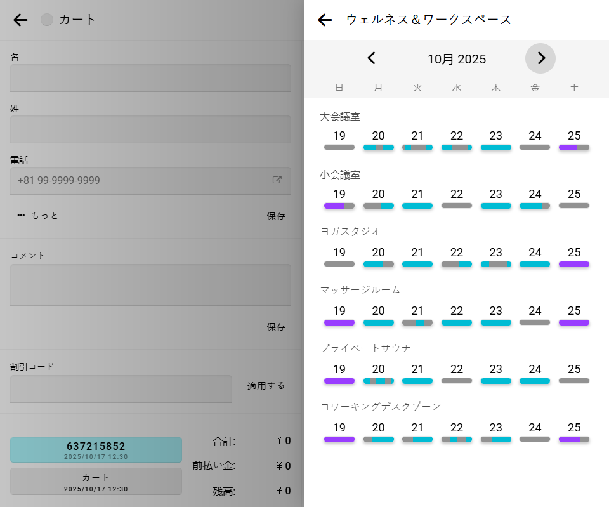Select day 21 for ヨガスタジオ

[x=417, y=257]
